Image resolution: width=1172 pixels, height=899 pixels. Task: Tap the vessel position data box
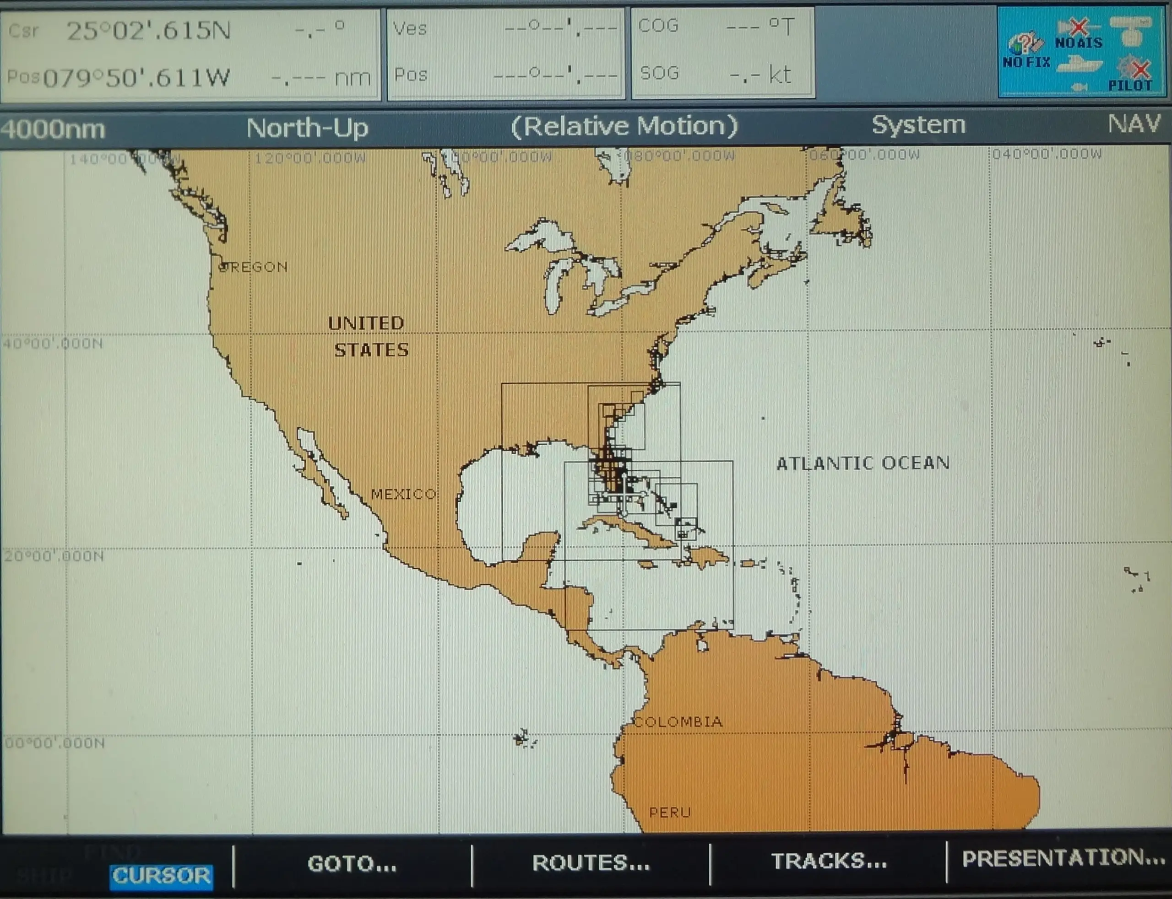[x=505, y=53]
